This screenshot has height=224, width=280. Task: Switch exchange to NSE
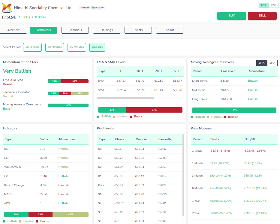(x=264, y=5)
